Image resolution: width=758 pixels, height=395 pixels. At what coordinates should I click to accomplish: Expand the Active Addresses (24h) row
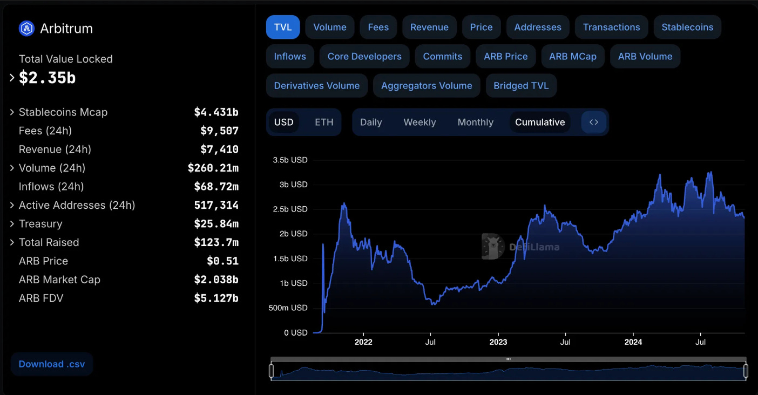tap(12, 205)
